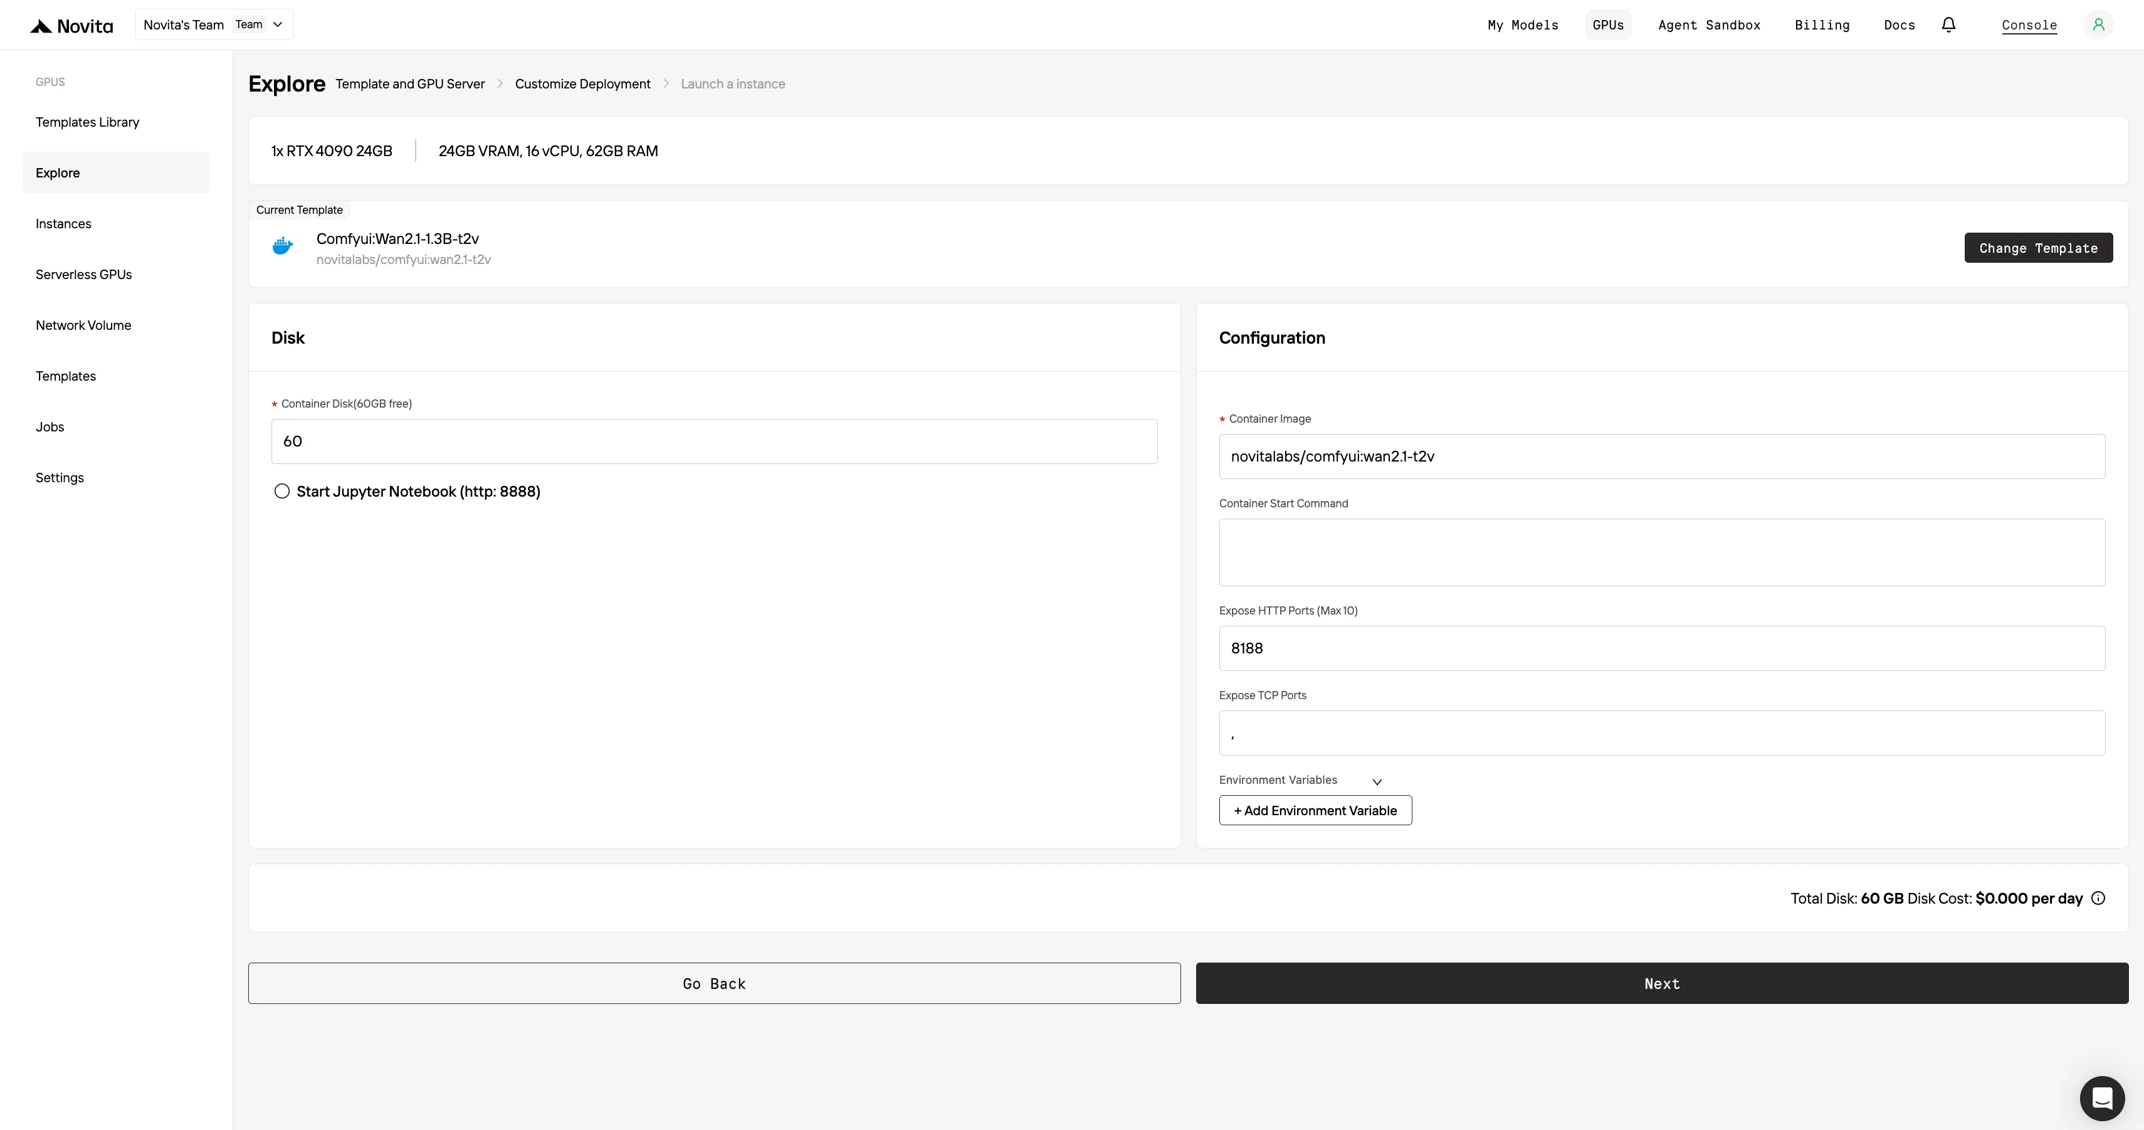Click the Change Template button

(2038, 248)
